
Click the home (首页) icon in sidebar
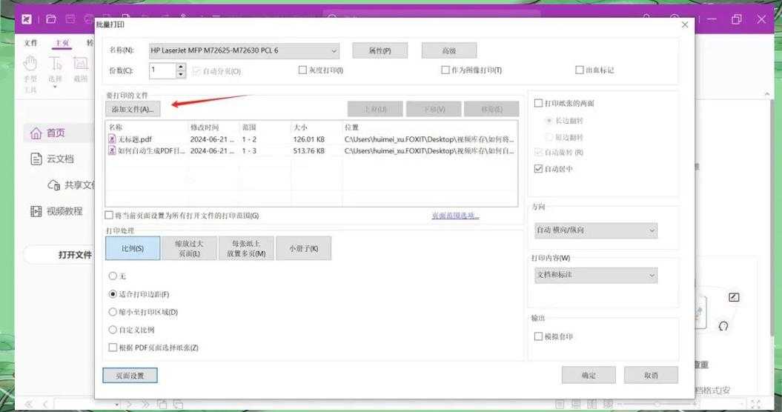36,133
